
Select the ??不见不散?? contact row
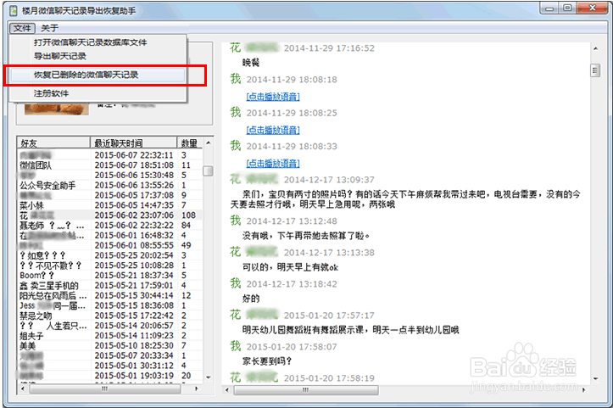point(110,265)
